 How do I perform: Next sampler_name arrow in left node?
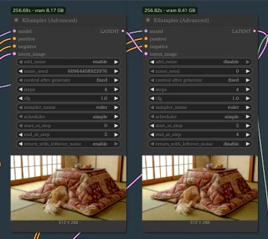116,107
